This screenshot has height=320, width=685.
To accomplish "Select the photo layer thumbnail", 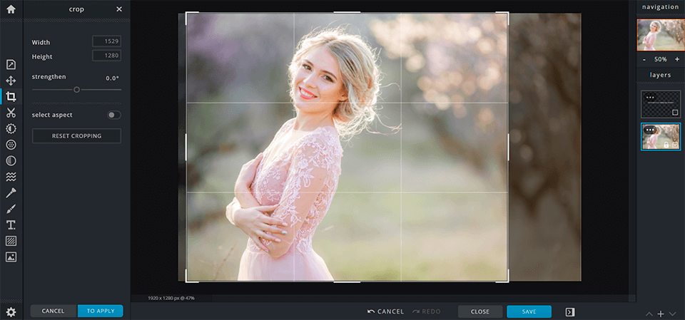I will [661, 137].
